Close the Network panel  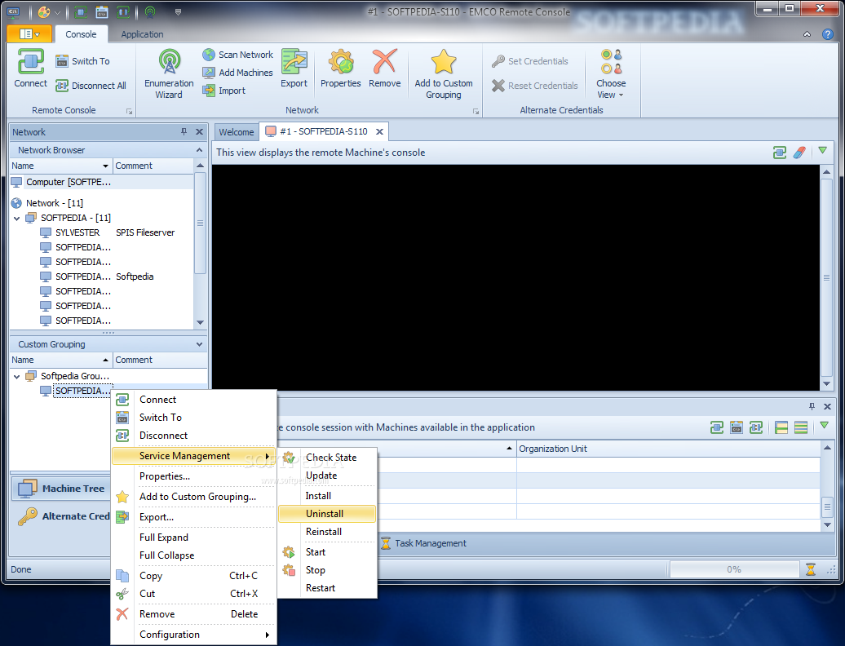pos(199,132)
